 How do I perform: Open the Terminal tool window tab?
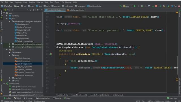57,98
